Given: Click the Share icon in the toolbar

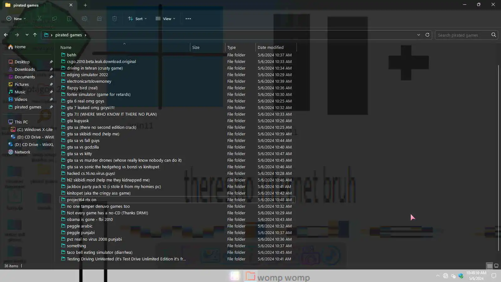Looking at the screenshot, I should (100, 19).
